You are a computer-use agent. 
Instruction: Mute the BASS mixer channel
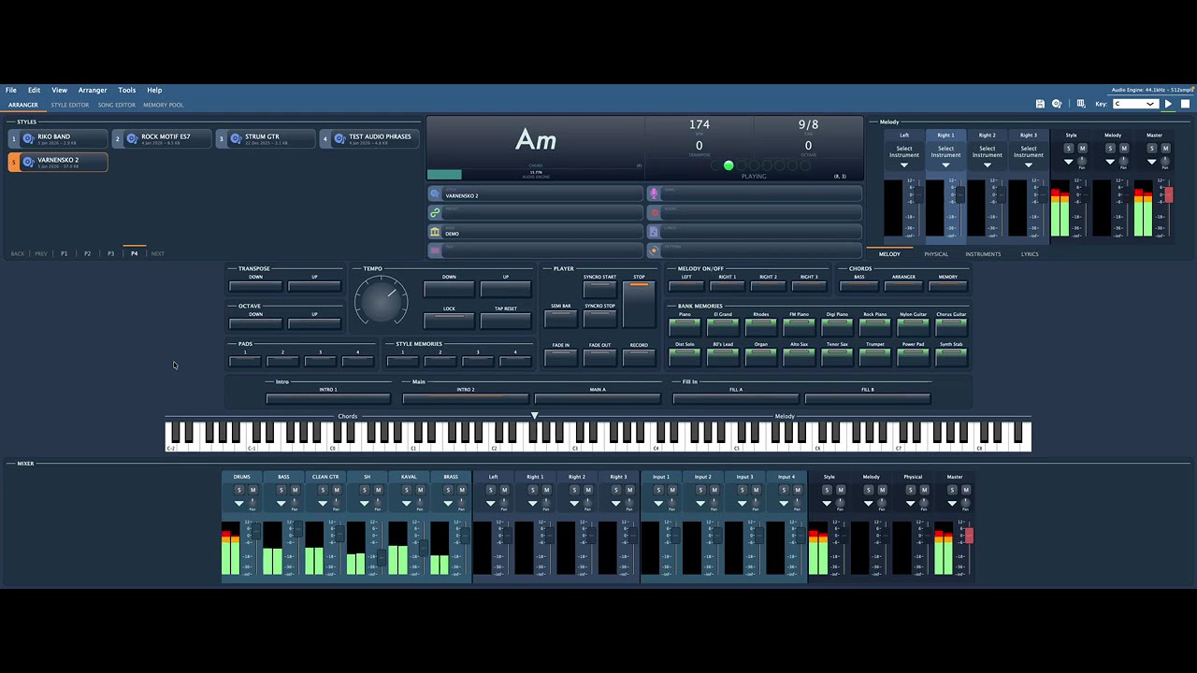(x=295, y=490)
